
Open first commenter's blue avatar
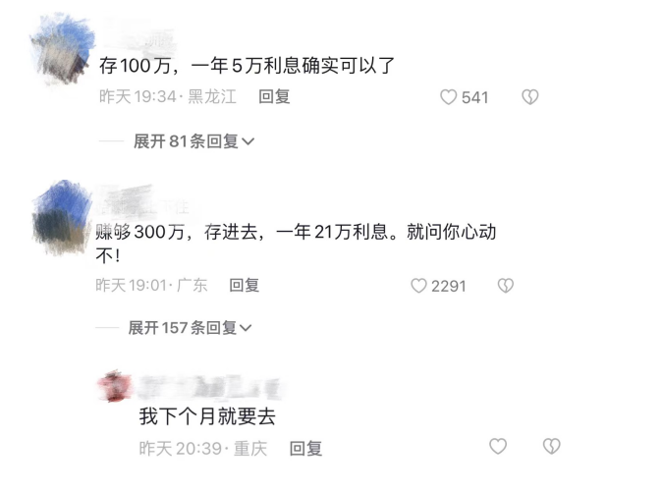63,48
